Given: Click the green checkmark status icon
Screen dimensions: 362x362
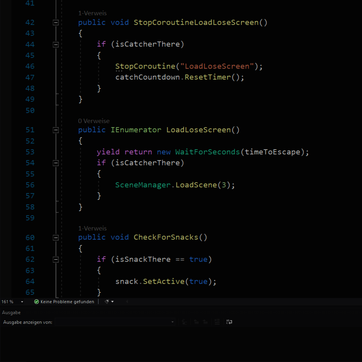Looking at the screenshot, I should point(36,302).
